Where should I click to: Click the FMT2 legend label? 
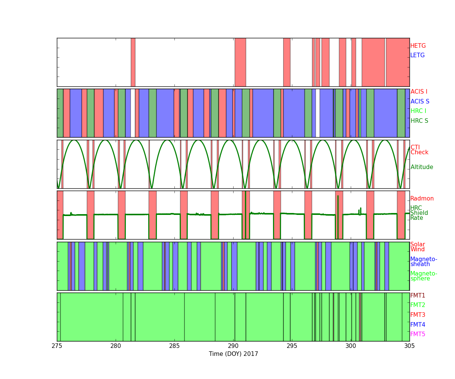click(417, 305)
